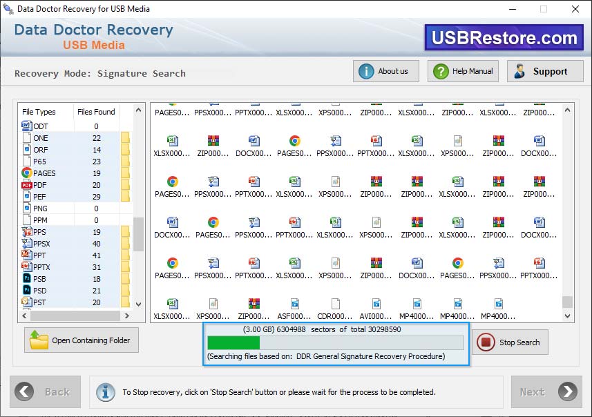Select the PPT file type icon
This screenshot has width=592, height=417.
pyautogui.click(x=26, y=255)
